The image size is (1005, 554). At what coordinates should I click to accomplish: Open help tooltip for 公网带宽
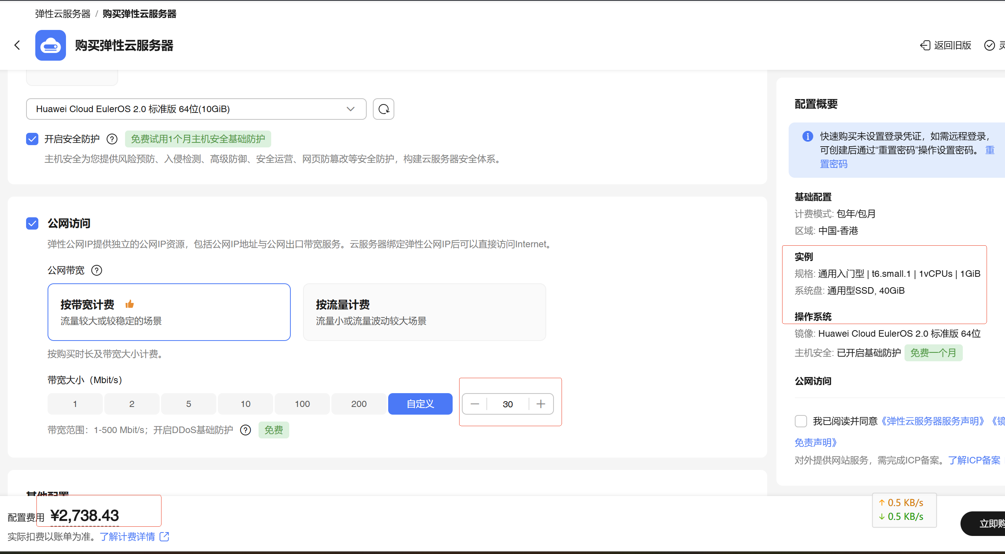96,270
